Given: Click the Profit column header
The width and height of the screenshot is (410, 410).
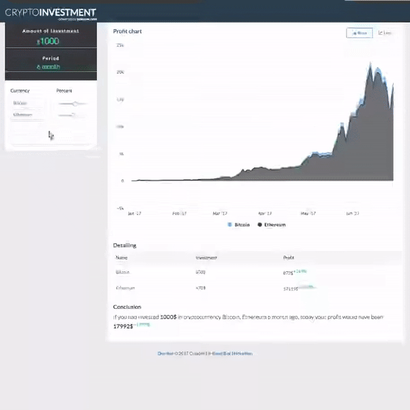Looking at the screenshot, I should coord(288,258).
